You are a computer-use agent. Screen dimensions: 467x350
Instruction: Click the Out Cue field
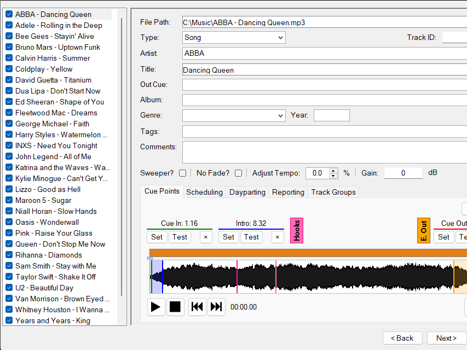click(324, 85)
